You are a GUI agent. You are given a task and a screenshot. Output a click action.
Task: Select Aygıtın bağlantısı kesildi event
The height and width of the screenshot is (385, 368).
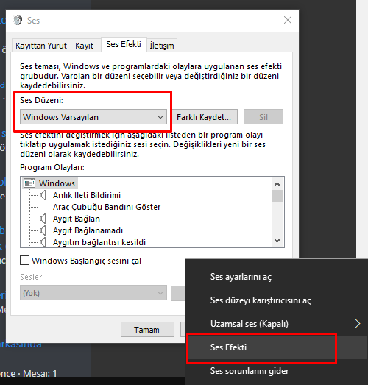point(99,242)
